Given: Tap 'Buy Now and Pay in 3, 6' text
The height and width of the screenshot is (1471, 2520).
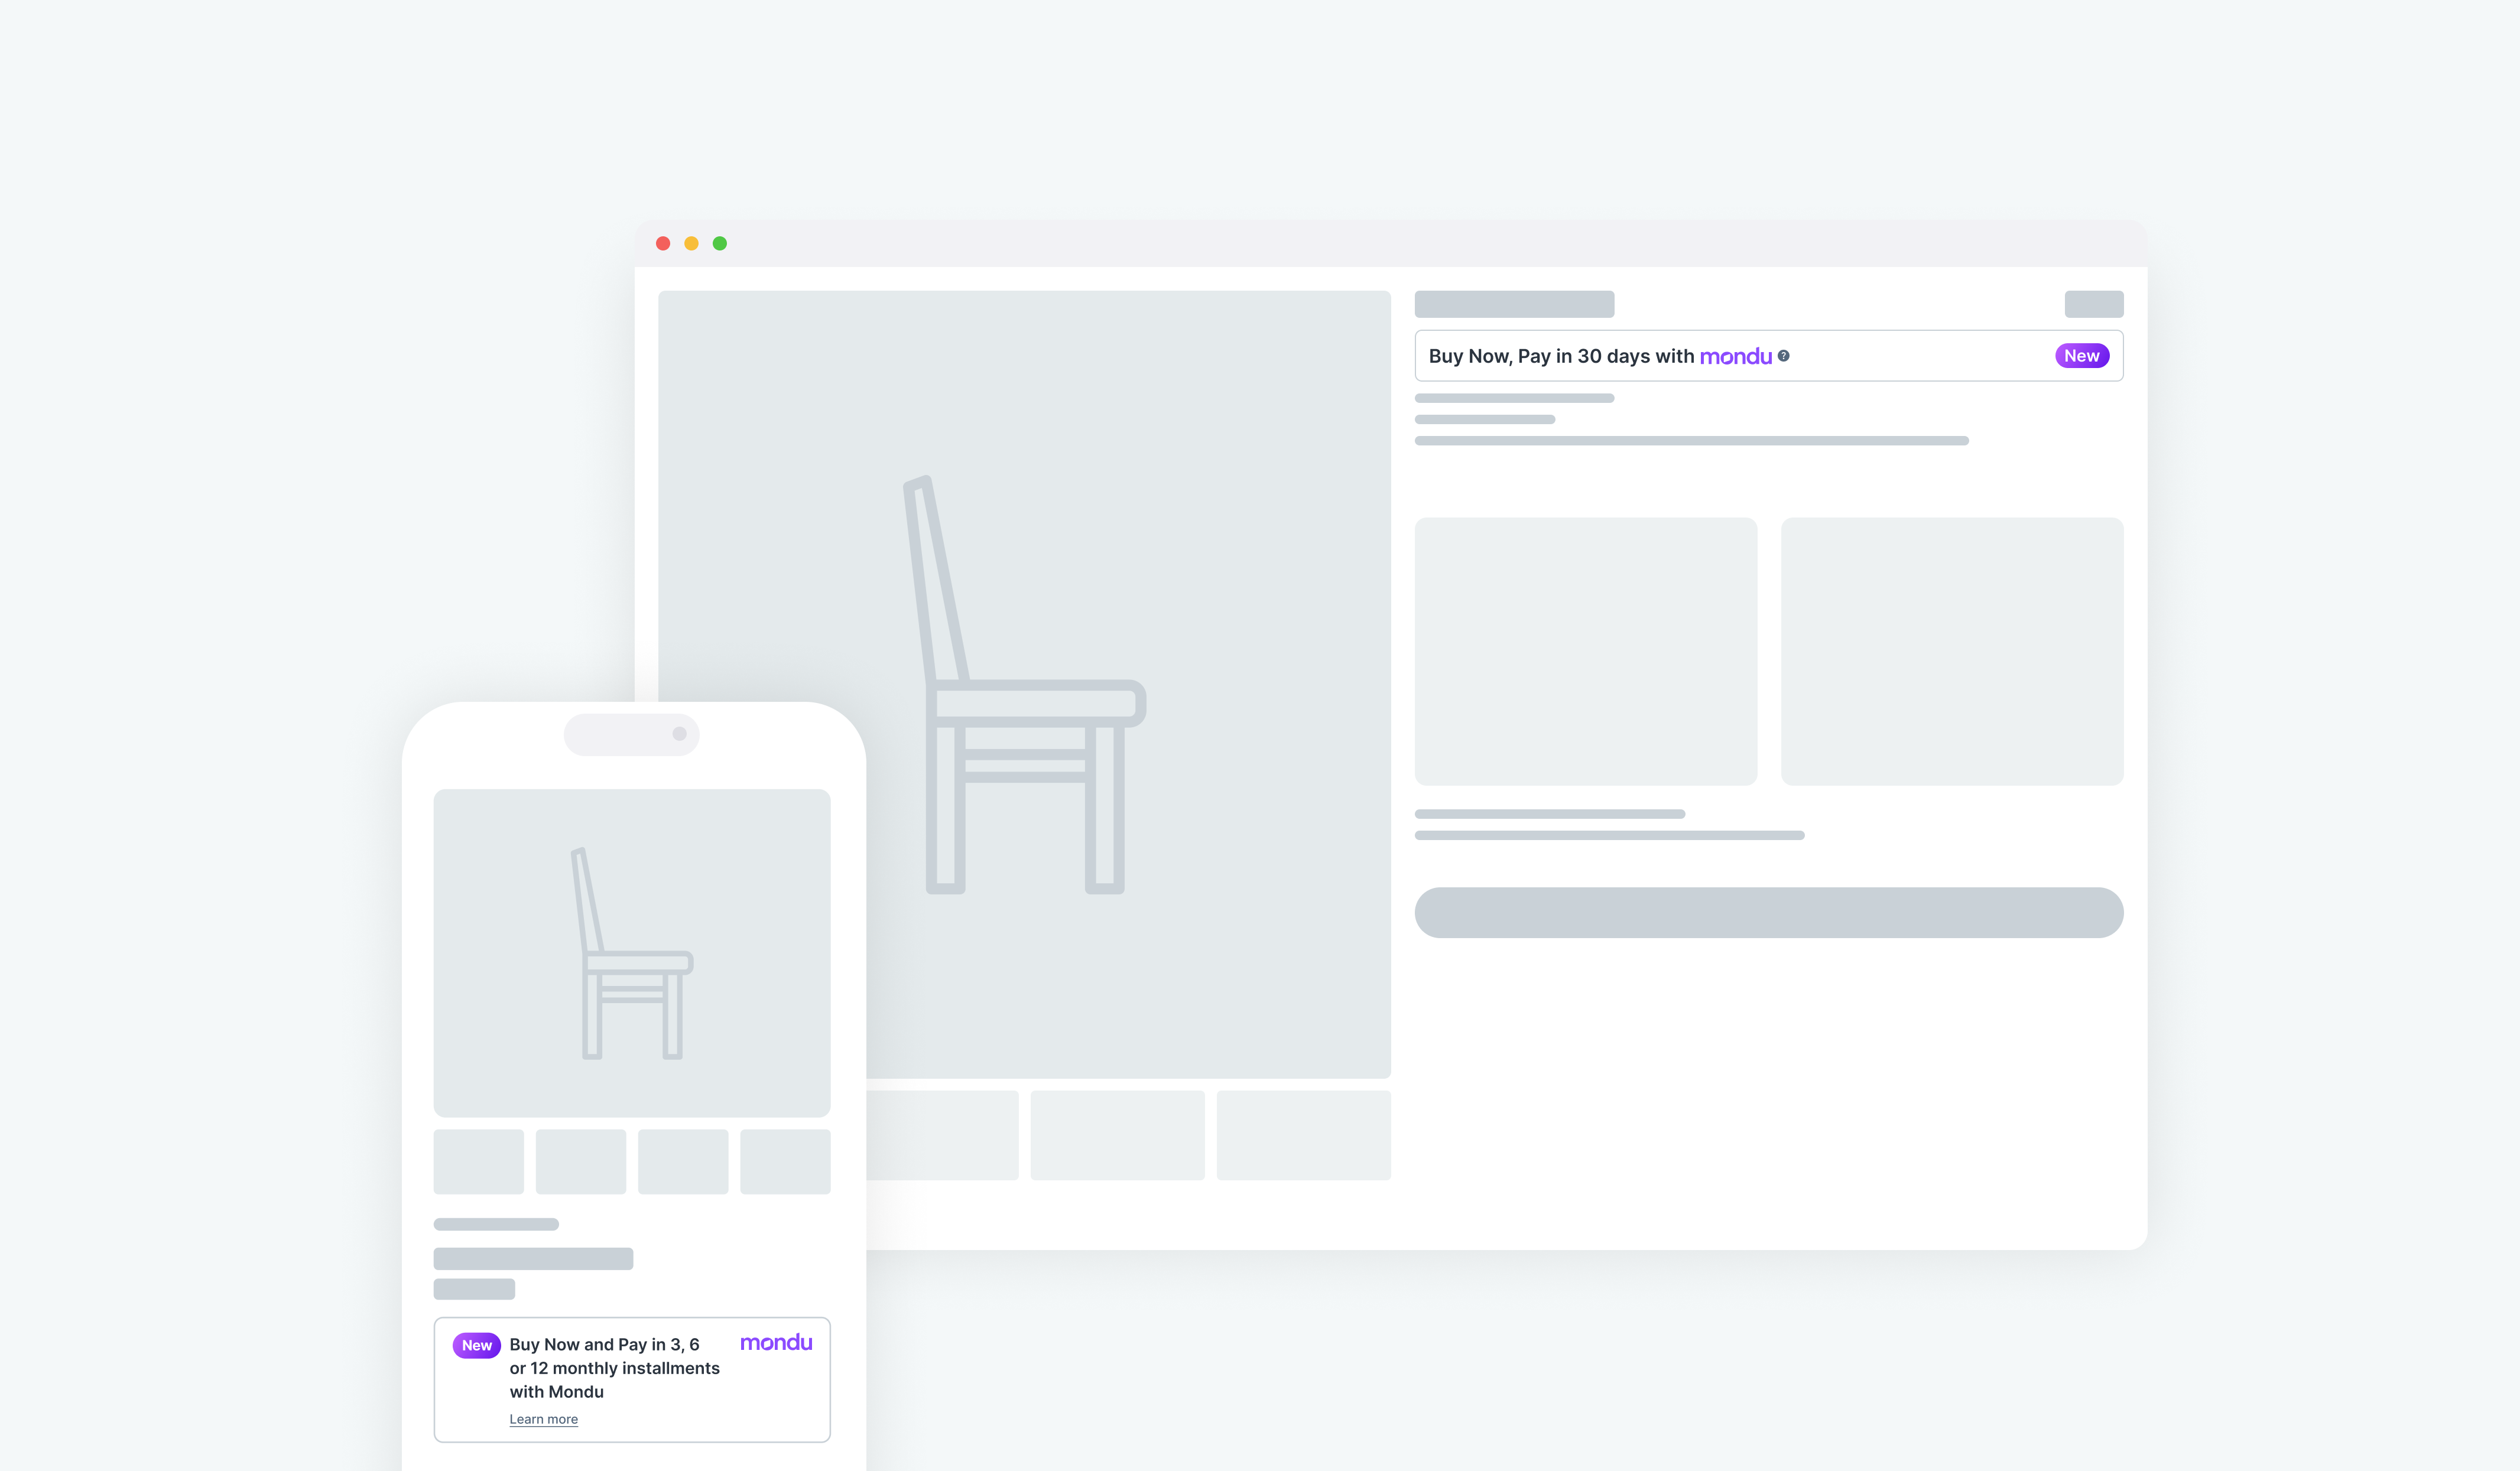Looking at the screenshot, I should pos(604,1345).
